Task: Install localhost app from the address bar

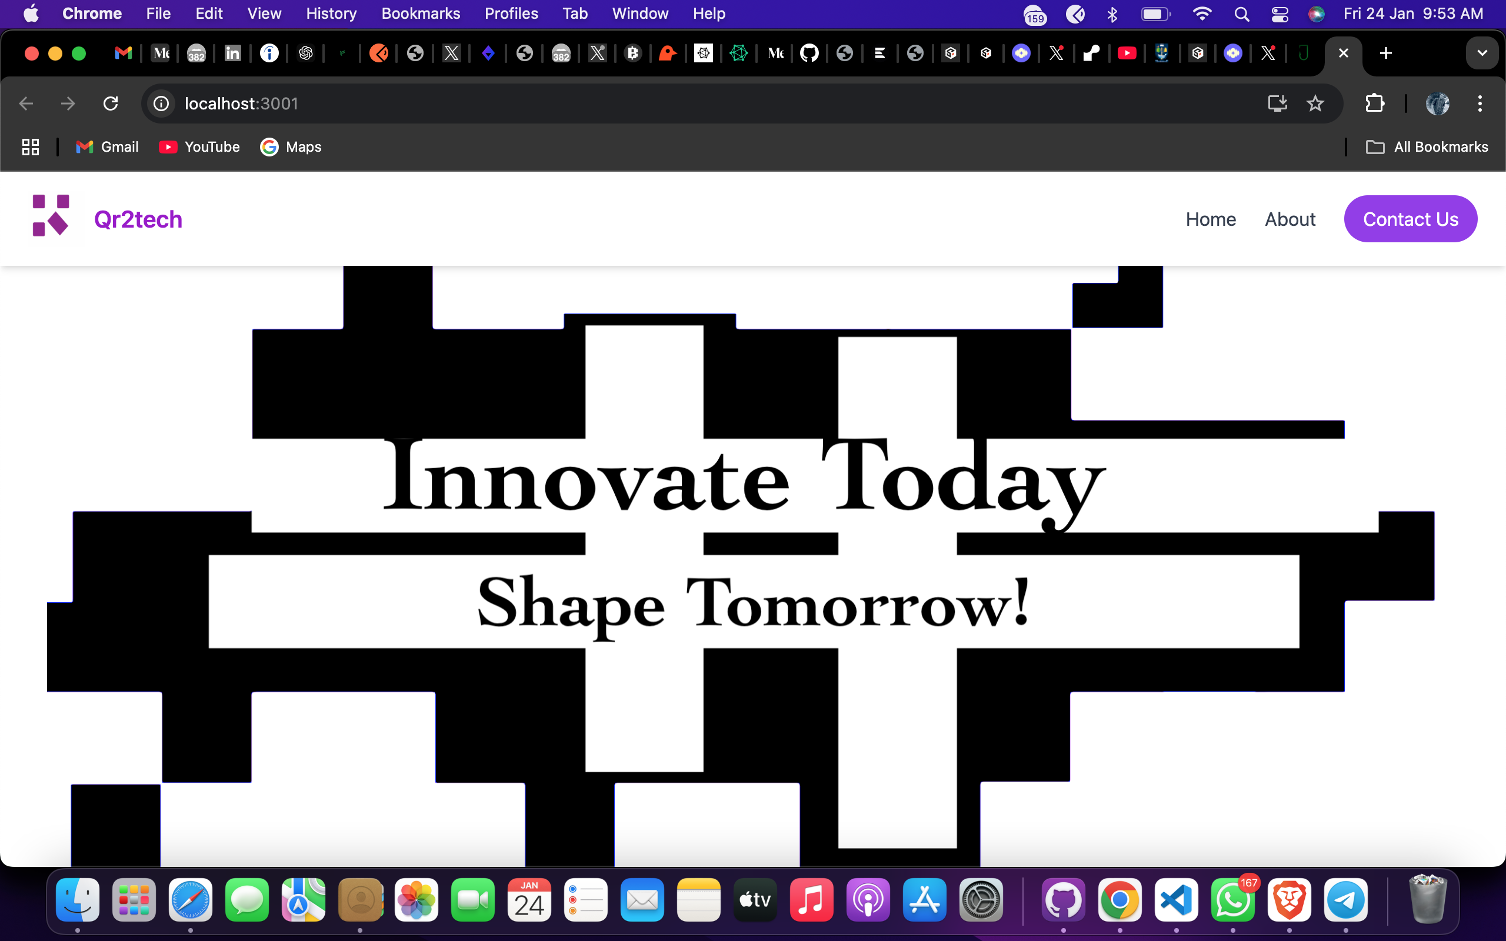Action: point(1277,104)
